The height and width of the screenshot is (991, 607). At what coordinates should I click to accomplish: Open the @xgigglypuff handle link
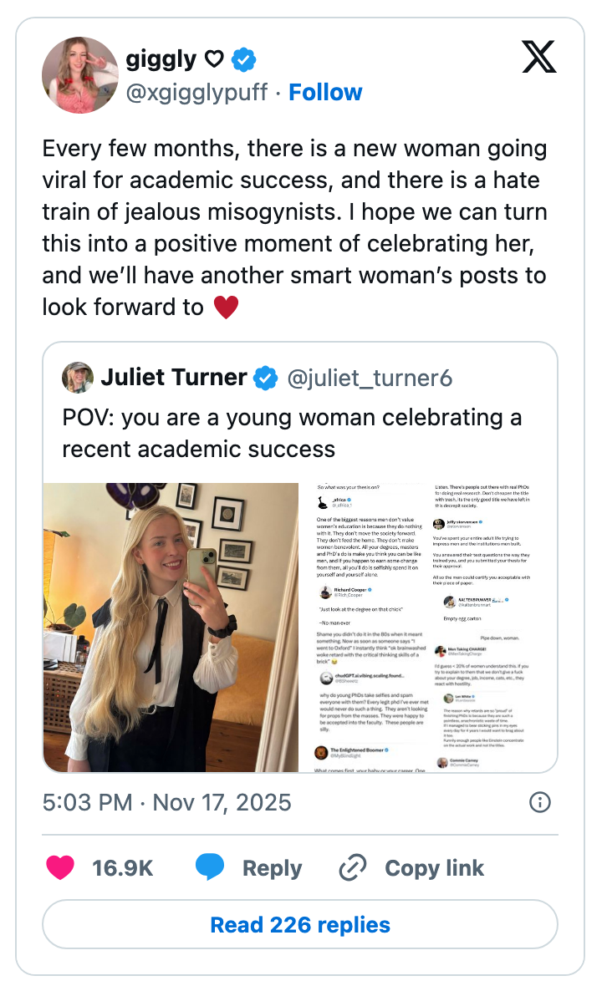tap(196, 92)
